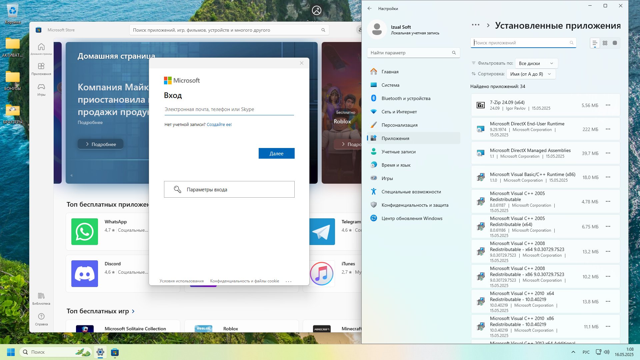
Task: Click the Discord app icon
Action: pos(85,274)
